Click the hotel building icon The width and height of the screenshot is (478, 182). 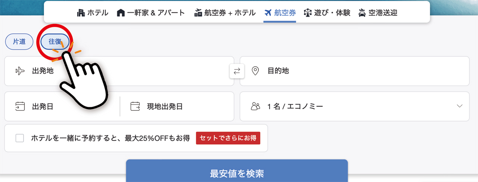click(x=81, y=13)
